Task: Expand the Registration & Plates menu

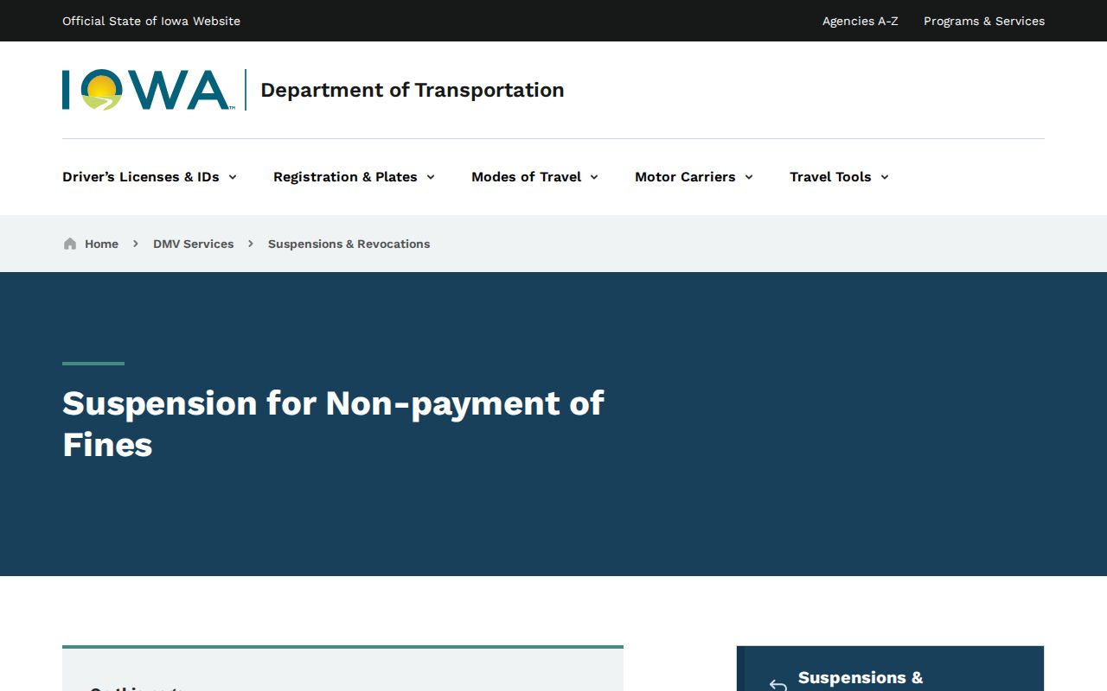Action: coord(354,177)
